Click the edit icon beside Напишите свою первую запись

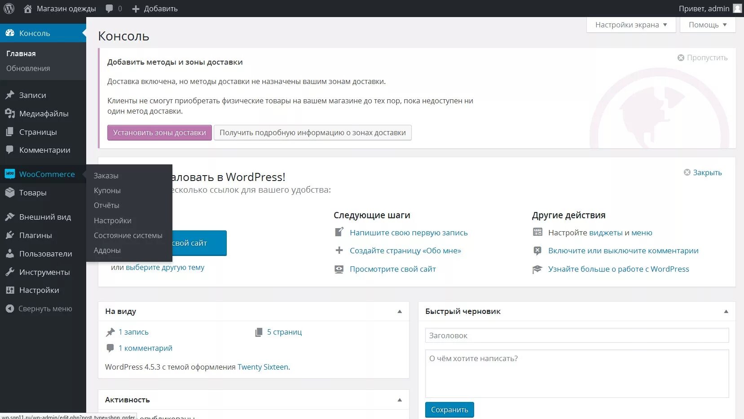coord(339,232)
